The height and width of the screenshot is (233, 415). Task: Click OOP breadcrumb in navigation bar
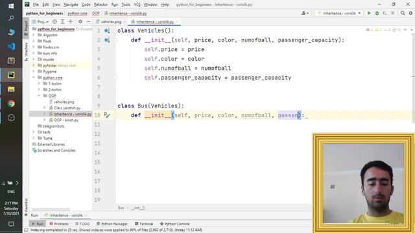click(96, 13)
